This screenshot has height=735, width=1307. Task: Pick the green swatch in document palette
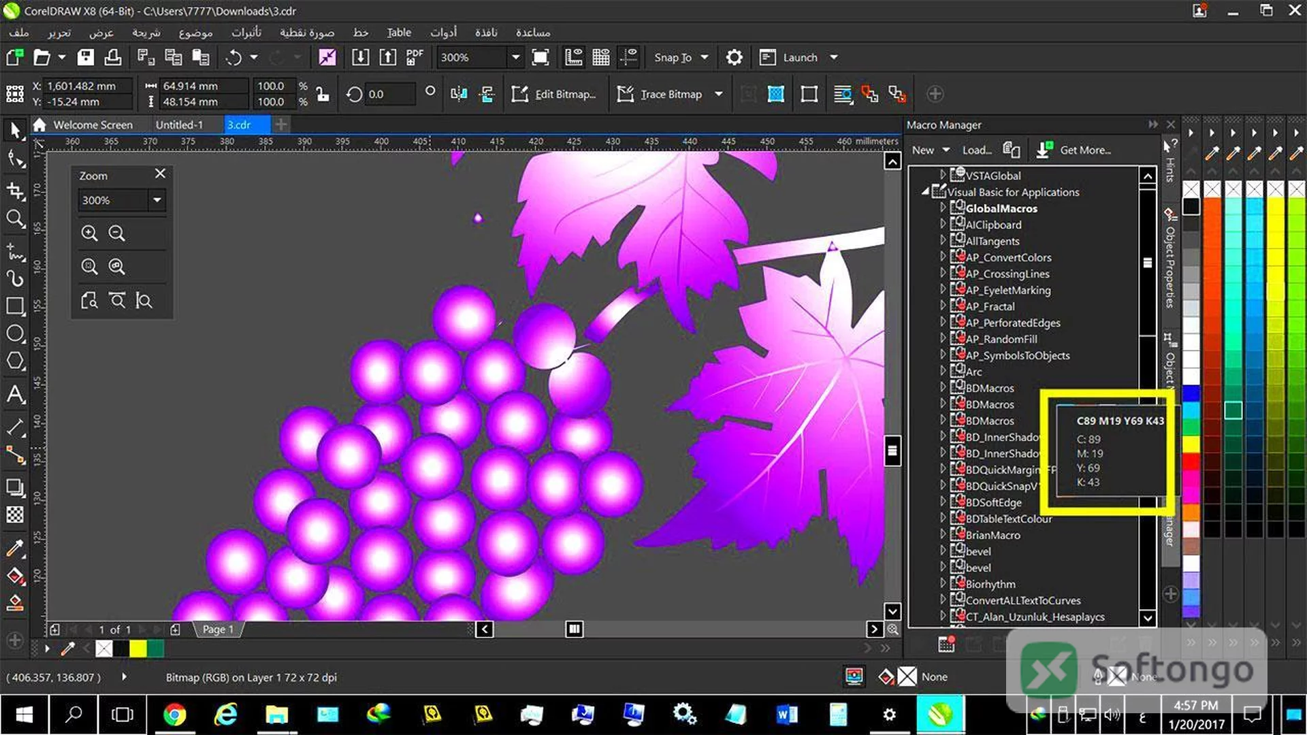(155, 649)
